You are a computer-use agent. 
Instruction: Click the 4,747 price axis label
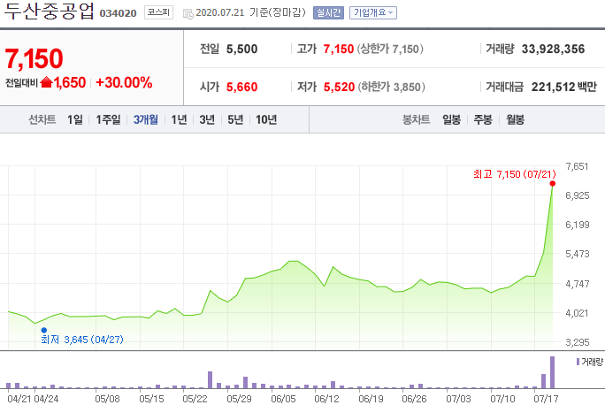[x=578, y=284]
